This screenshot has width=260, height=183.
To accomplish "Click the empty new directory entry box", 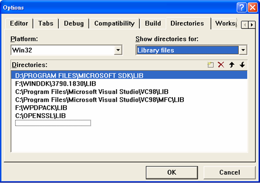I will [x=53, y=123].
